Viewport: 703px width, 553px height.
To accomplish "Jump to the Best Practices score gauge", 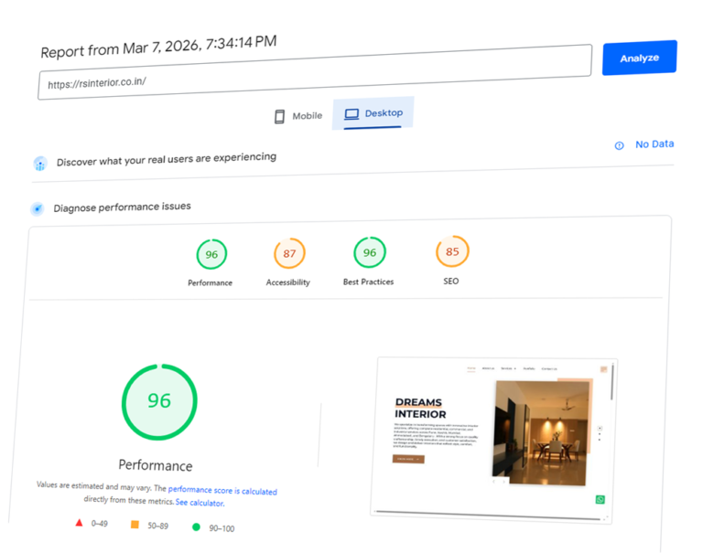I will [370, 252].
